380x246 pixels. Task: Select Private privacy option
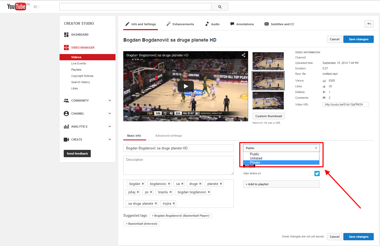281,162
